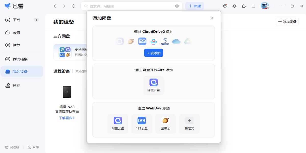Click the 通过 CloudDrive2 添加 heading
The image size is (306, 153).
click(x=154, y=32)
